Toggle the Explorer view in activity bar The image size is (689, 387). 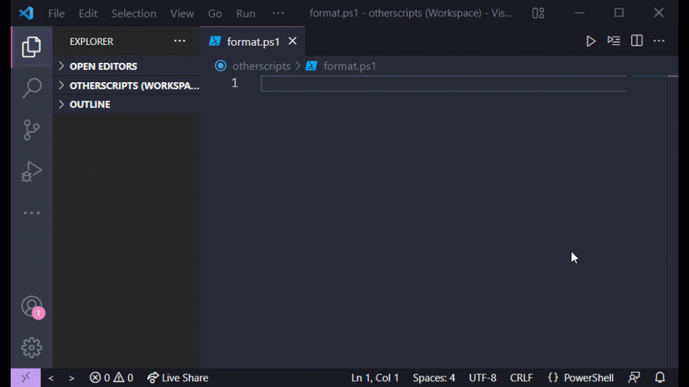[31, 47]
